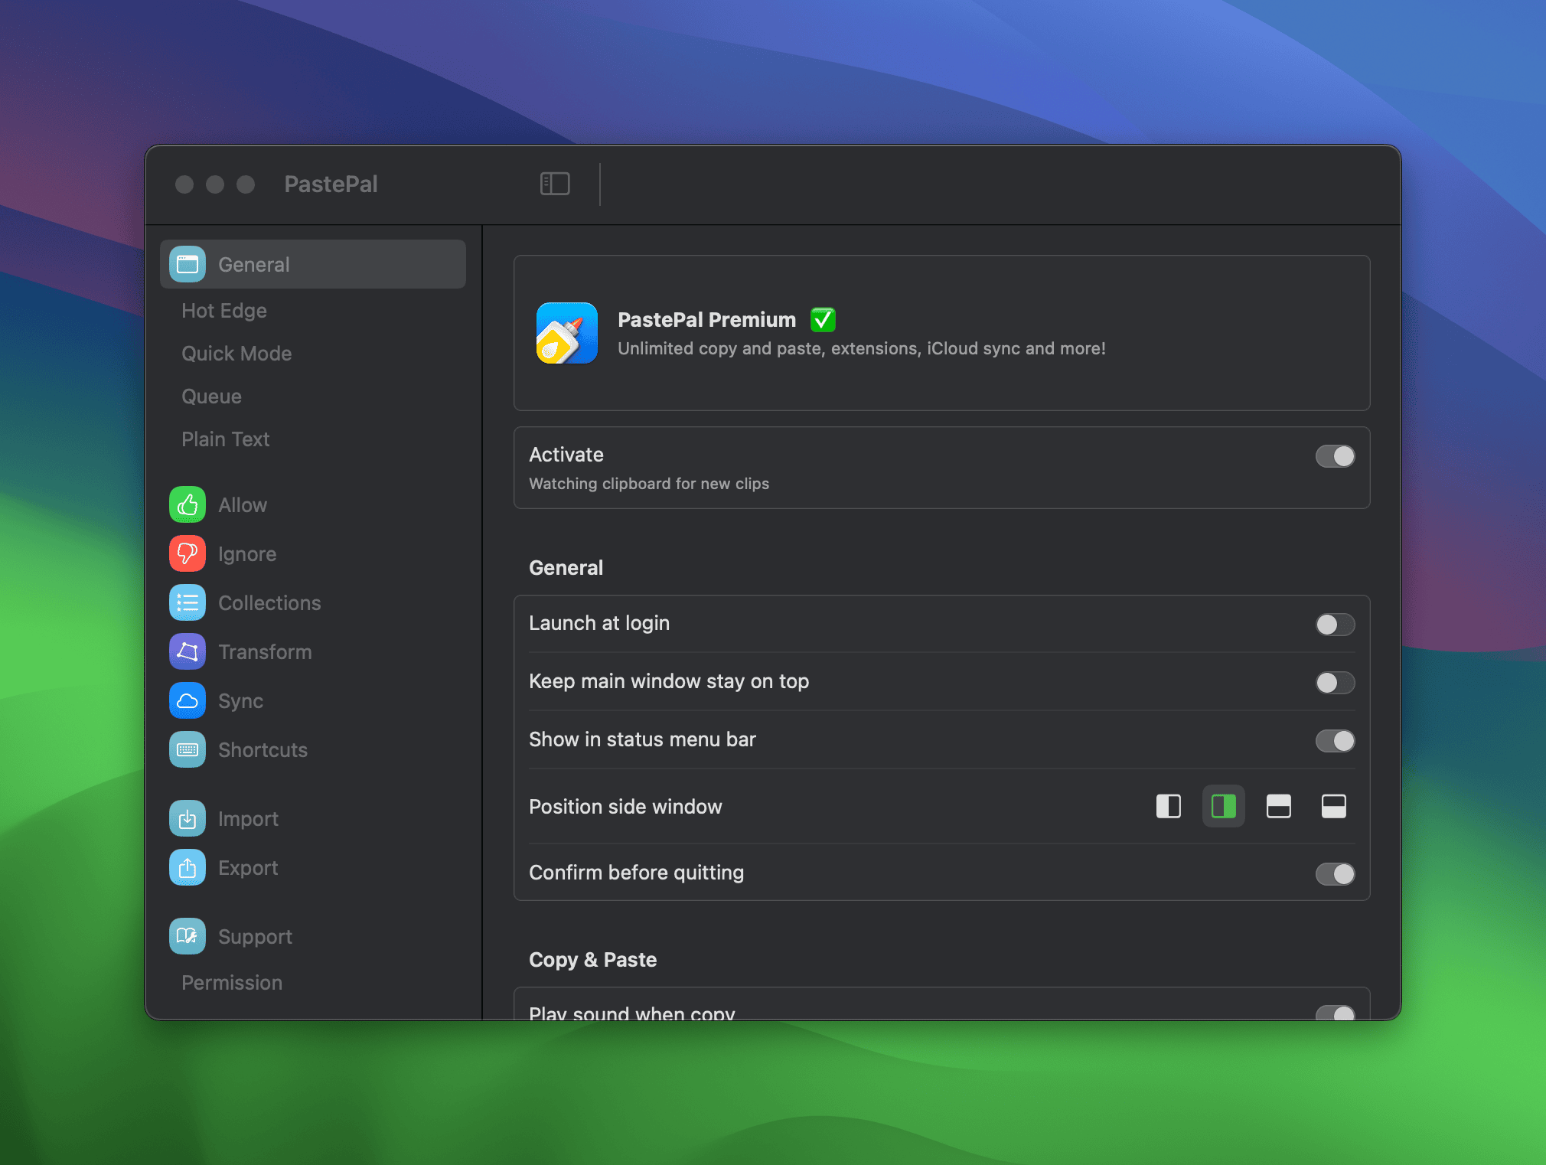Image resolution: width=1546 pixels, height=1165 pixels.
Task: Click the Activate label
Action: pyautogui.click(x=566, y=454)
